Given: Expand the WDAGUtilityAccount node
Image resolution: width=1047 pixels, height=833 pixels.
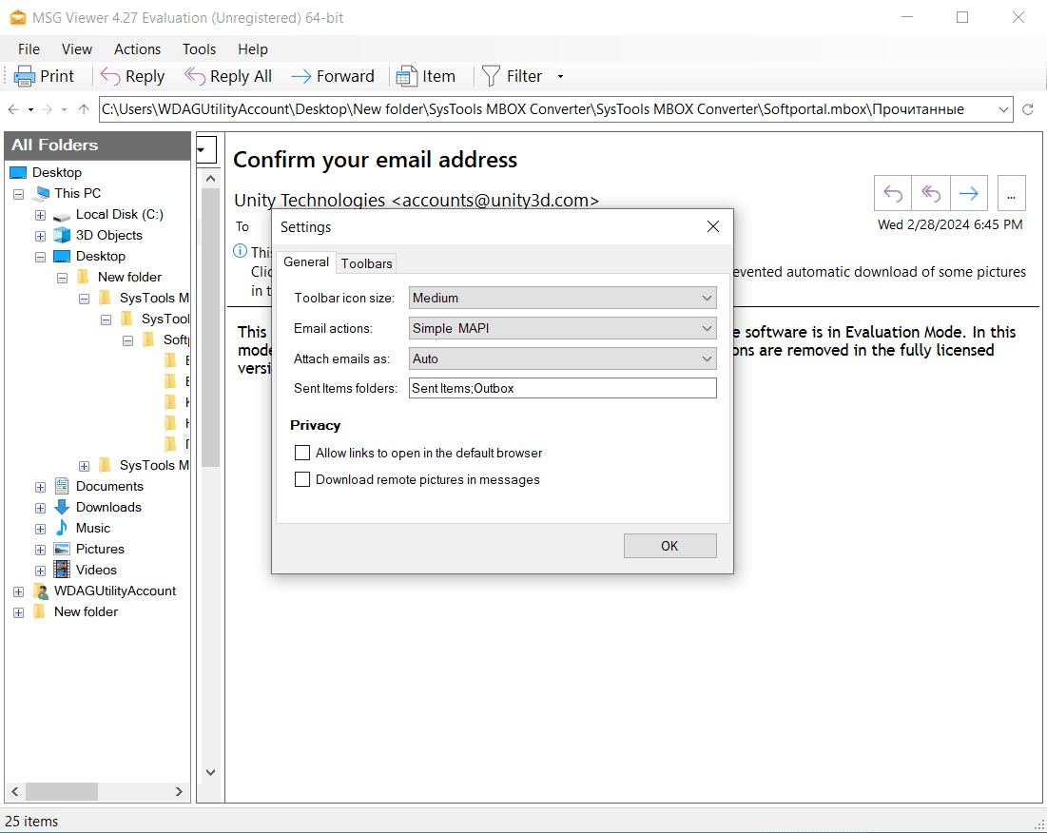Looking at the screenshot, I should [19, 592].
